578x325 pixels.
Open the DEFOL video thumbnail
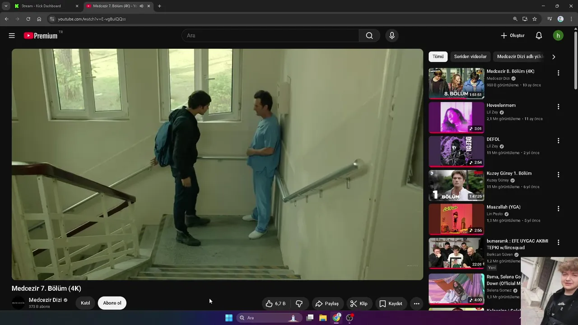(456, 151)
